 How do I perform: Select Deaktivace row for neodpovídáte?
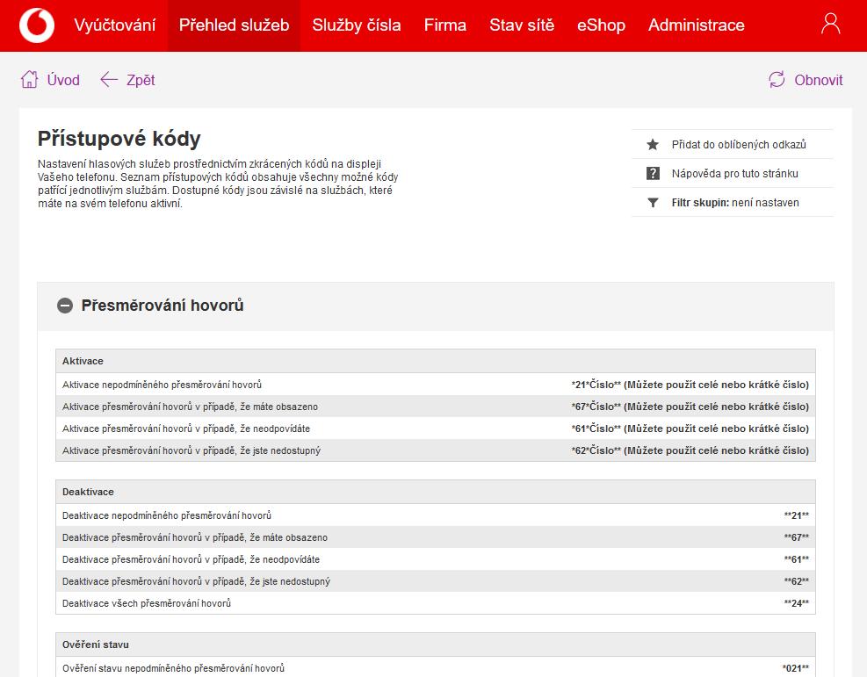(x=435, y=560)
